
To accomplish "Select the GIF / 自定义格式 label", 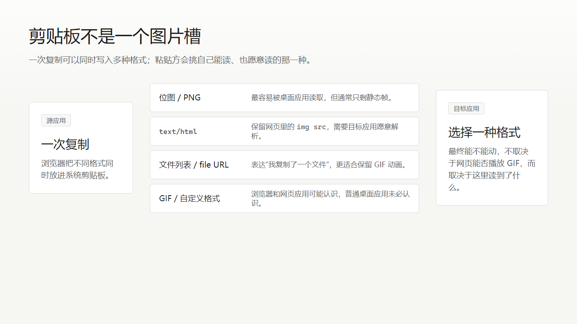I will [x=190, y=198].
